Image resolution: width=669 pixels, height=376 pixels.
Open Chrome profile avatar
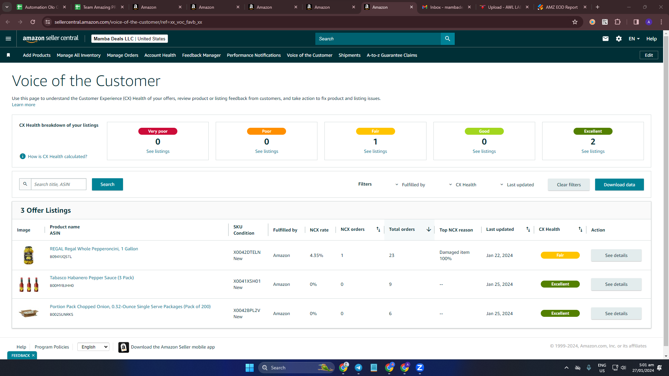649,22
